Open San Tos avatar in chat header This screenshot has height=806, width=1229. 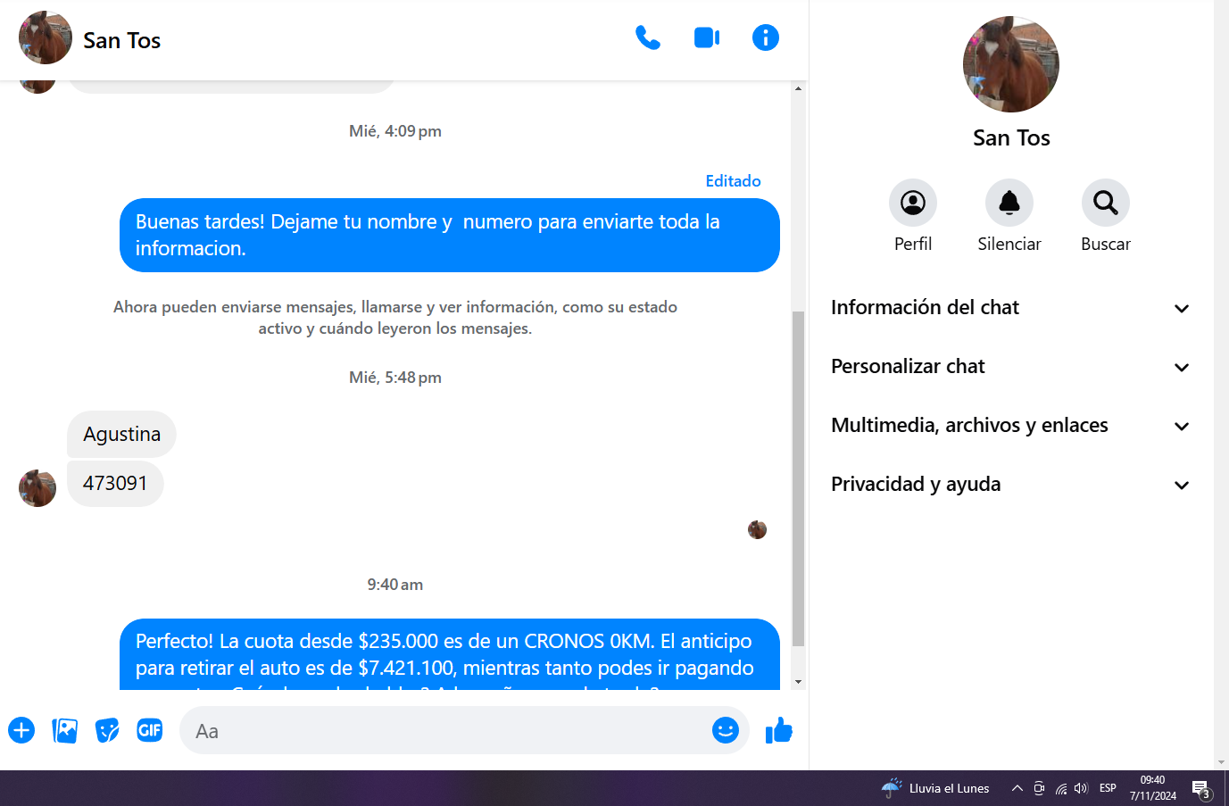coord(46,37)
